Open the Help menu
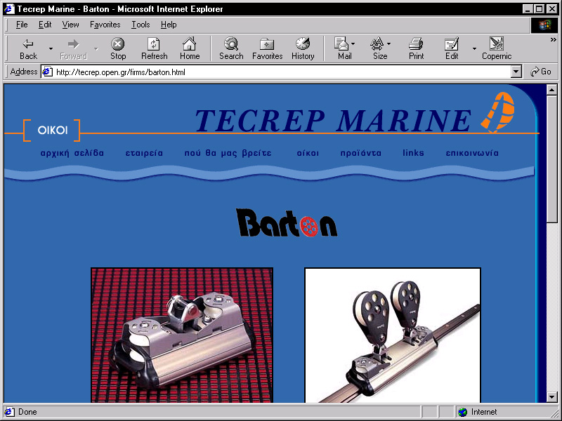The width and height of the screenshot is (562, 421). click(x=169, y=25)
